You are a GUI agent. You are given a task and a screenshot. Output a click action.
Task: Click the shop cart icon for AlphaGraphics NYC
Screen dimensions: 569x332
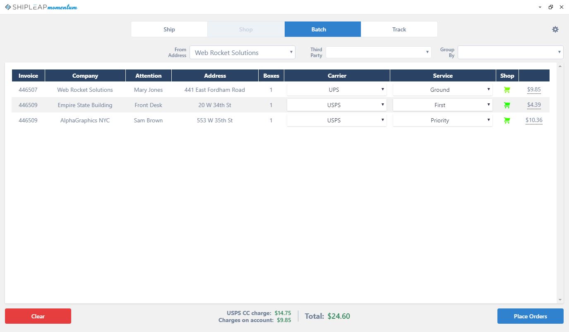507,120
